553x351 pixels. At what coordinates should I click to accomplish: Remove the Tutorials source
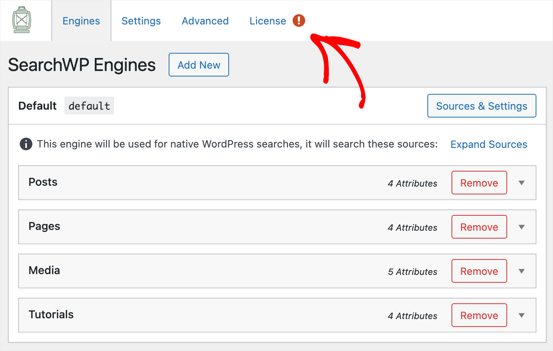tap(479, 315)
